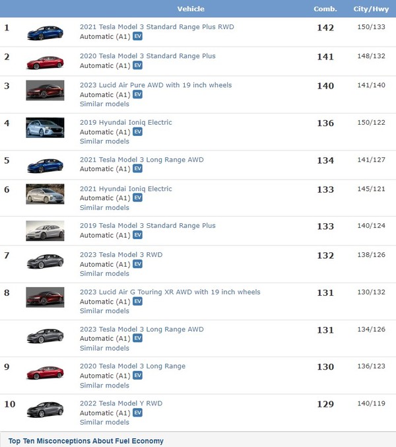This screenshot has height=447, width=396.
Task: Click the Vehicle column header
Action: (191, 9)
